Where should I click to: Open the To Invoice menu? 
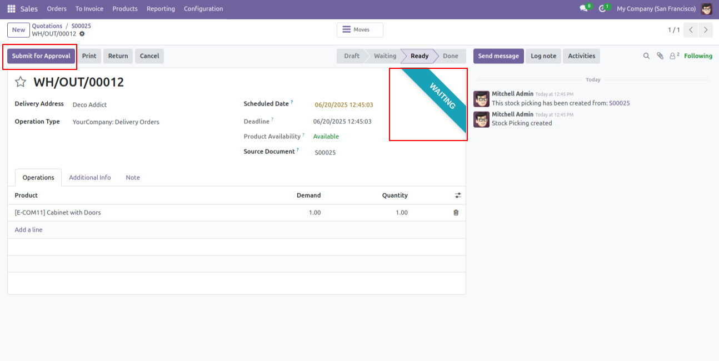click(89, 9)
